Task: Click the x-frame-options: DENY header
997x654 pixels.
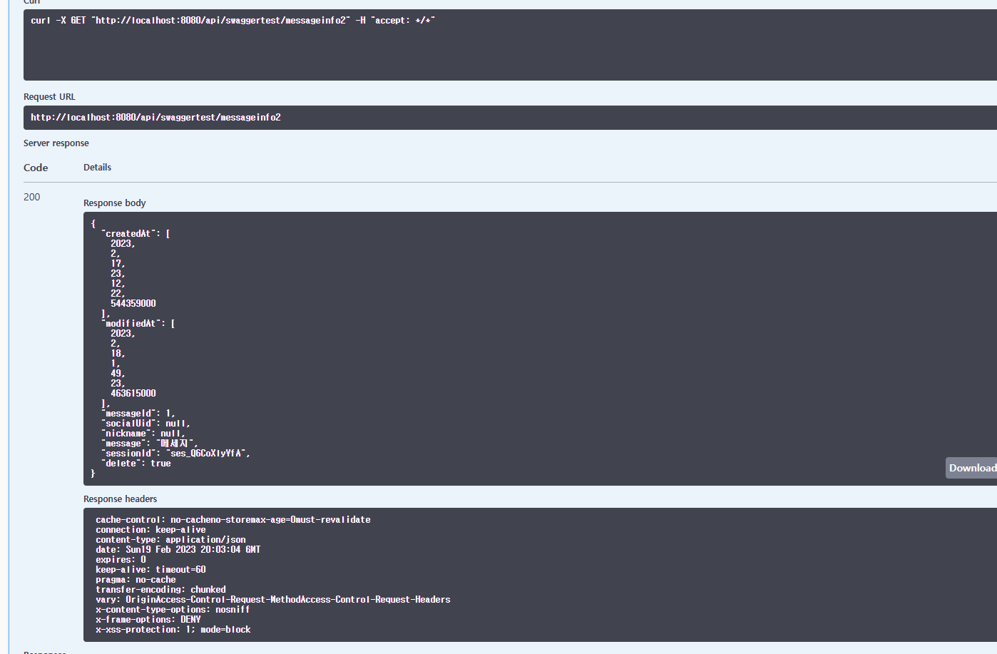Action: [x=148, y=620]
